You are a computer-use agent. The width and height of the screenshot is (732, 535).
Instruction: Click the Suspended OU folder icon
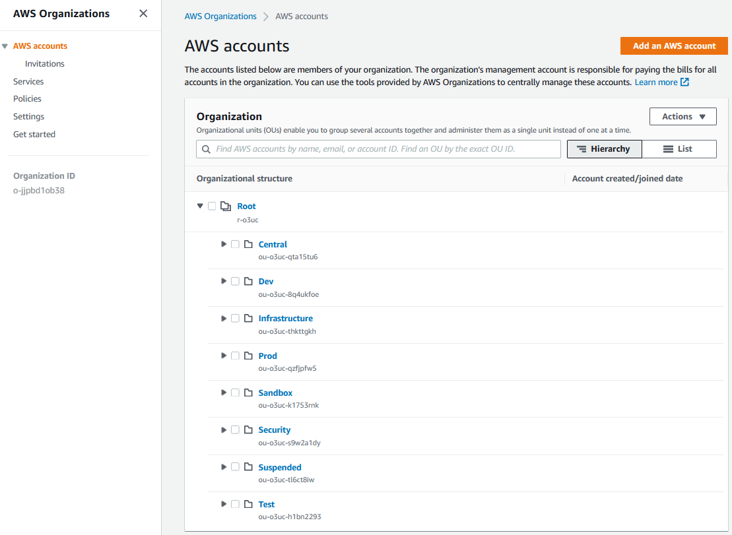pos(248,467)
